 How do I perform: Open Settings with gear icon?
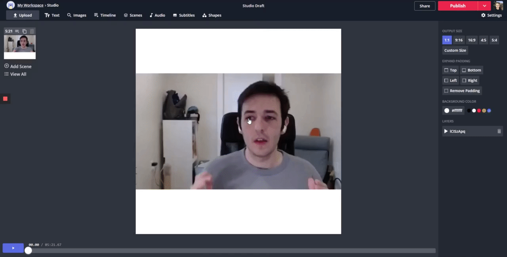coord(491,15)
